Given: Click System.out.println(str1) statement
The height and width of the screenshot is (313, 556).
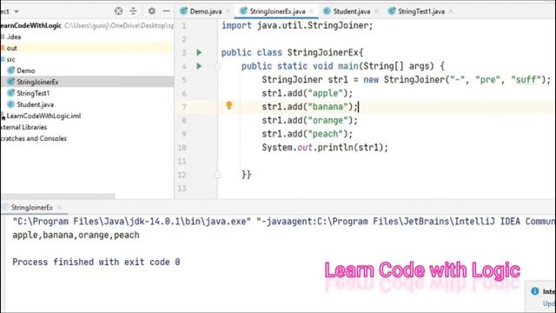Looking at the screenshot, I should [325, 147].
